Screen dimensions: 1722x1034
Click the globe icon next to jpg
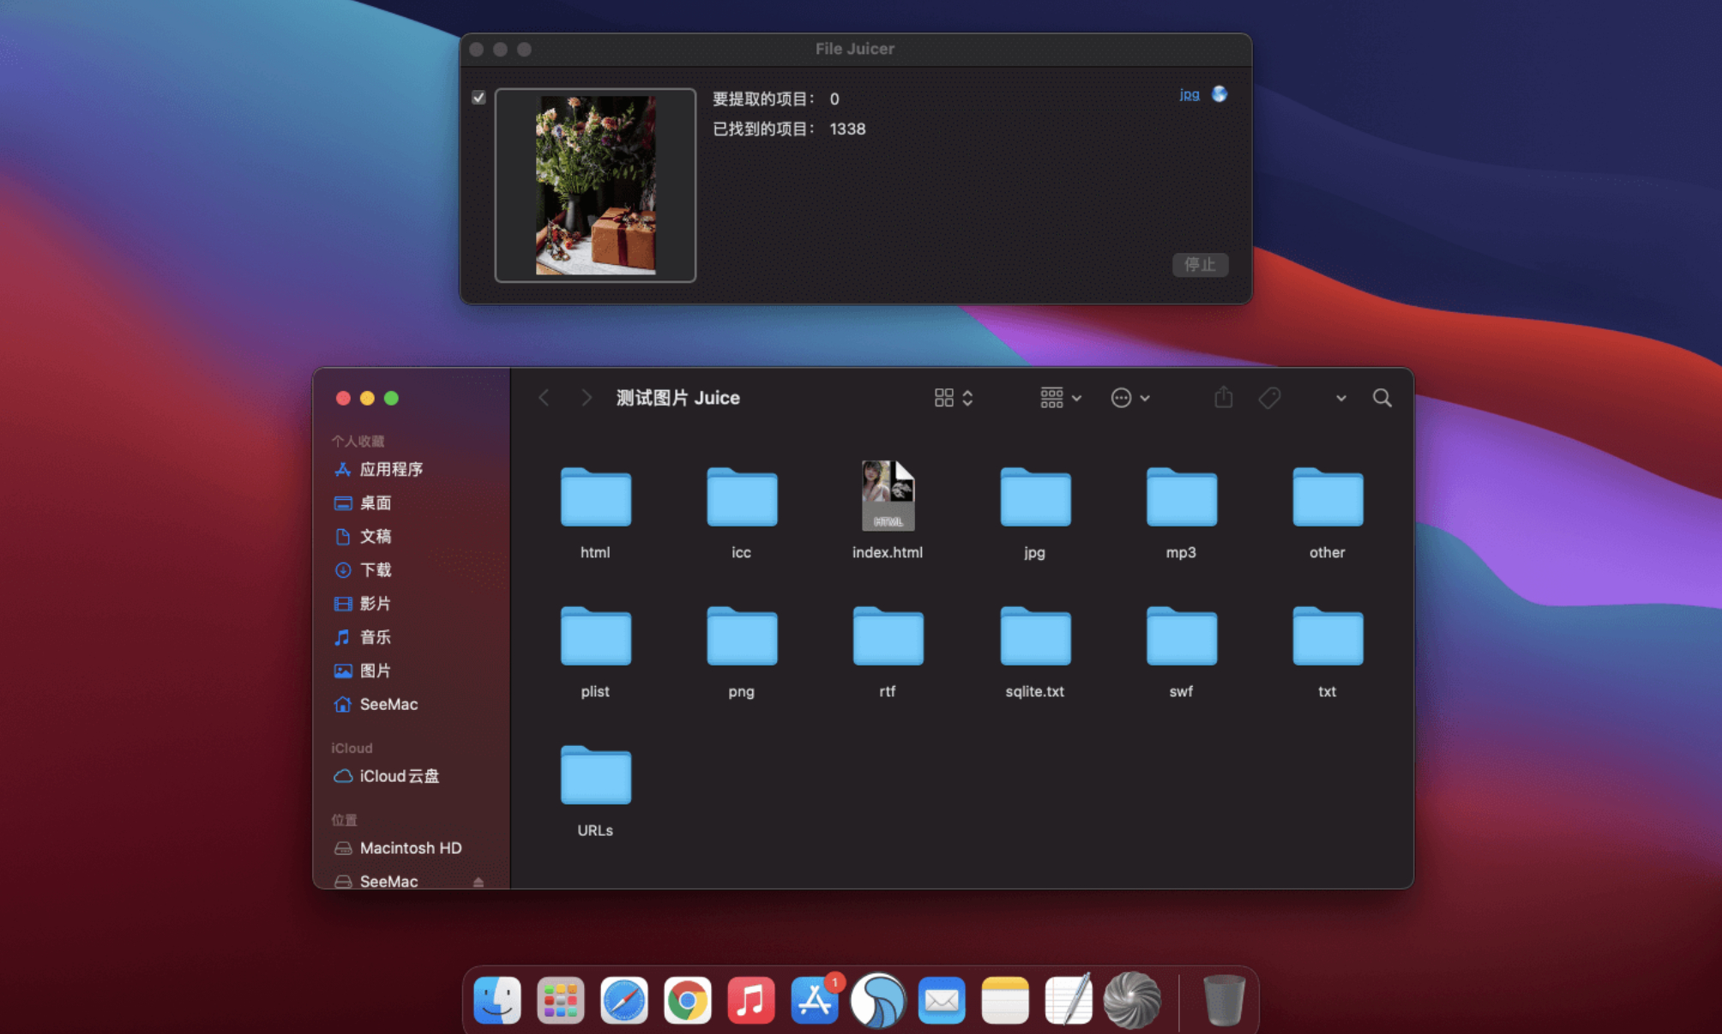pyautogui.click(x=1219, y=94)
